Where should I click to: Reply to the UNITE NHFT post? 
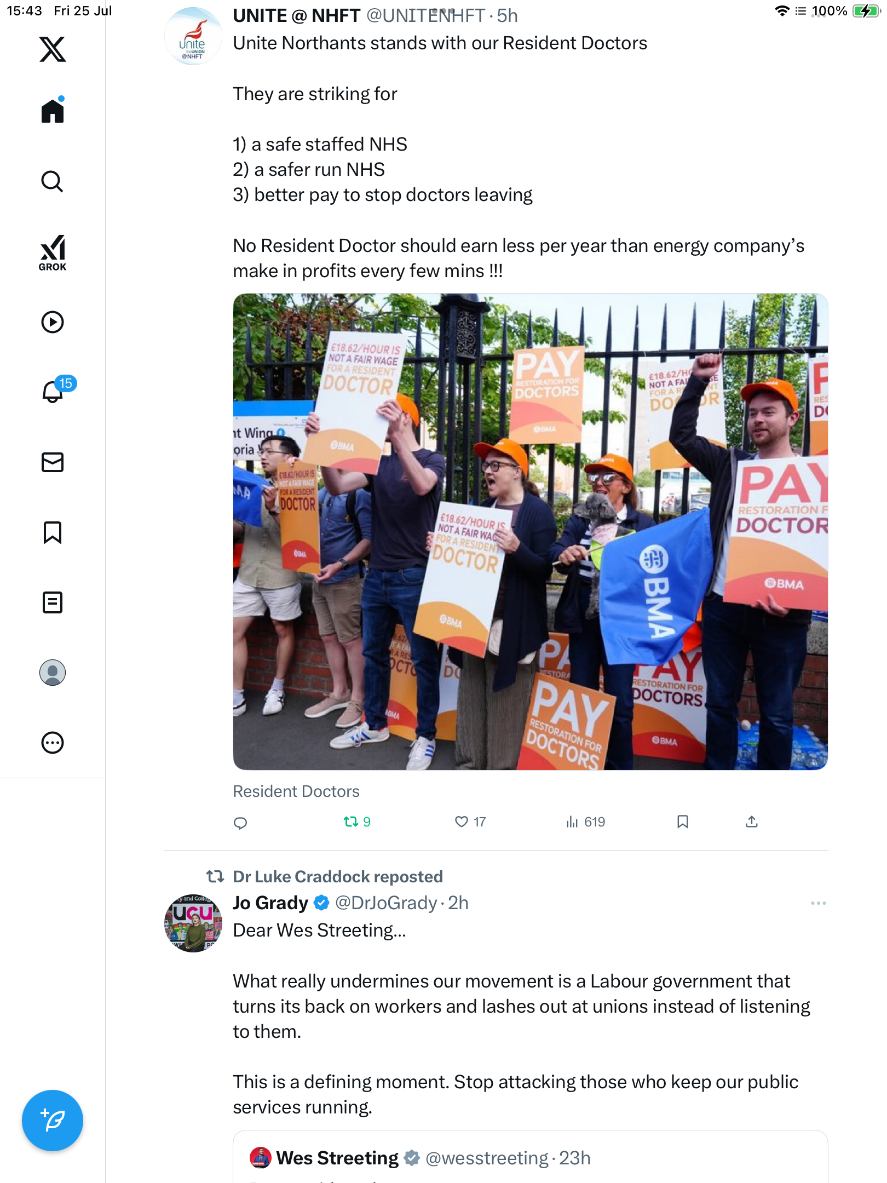point(240,823)
